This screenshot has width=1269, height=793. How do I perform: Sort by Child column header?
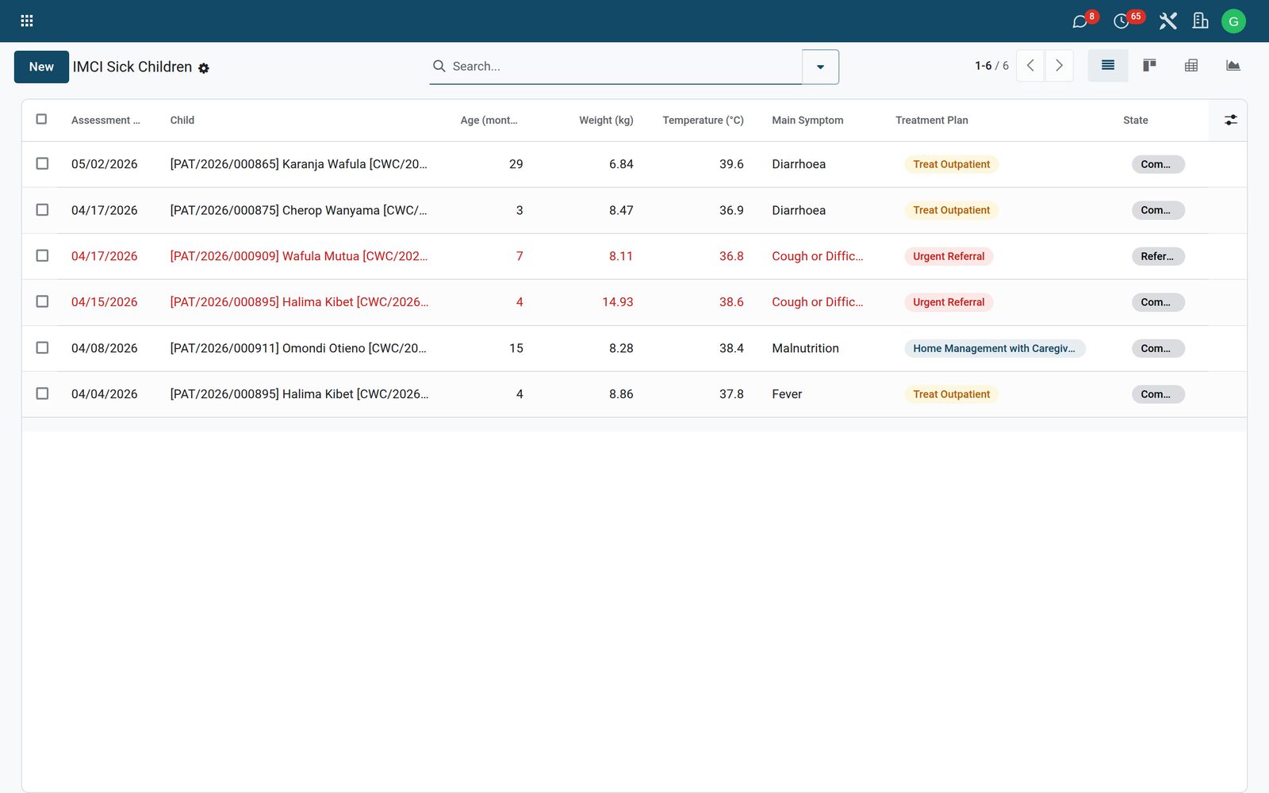point(182,121)
